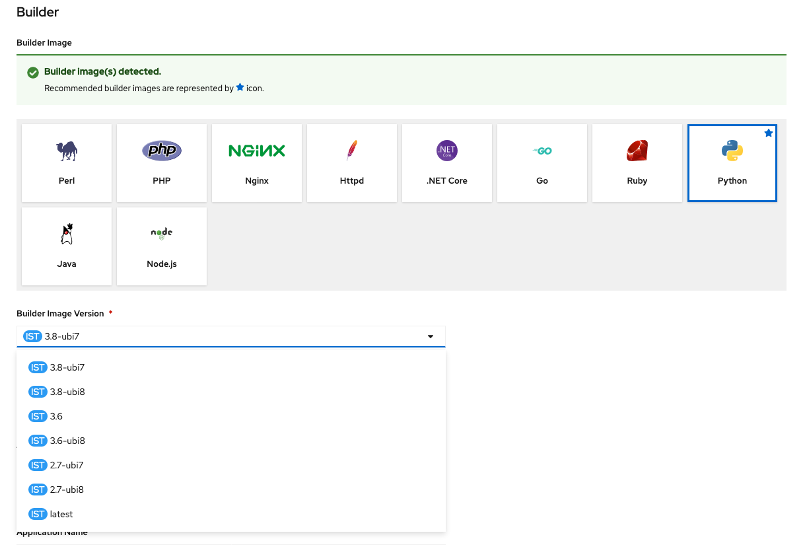This screenshot has height=545, width=805.
Task: Select the Httpd builder image
Action: point(351,163)
